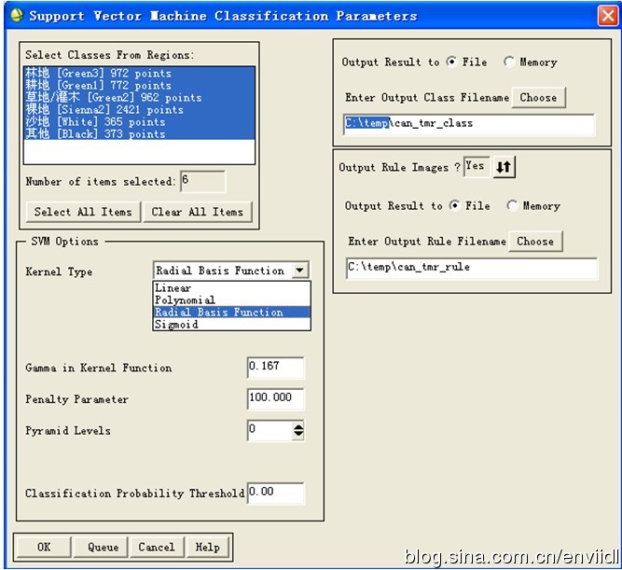Select File for class output result

coord(451,62)
